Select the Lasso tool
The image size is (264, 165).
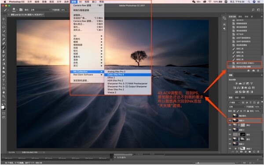4,27
